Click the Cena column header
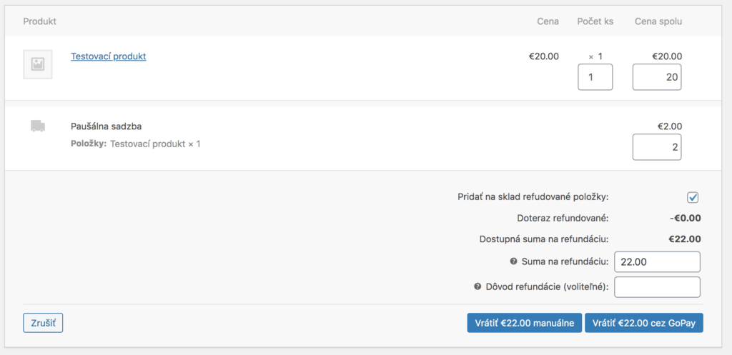 548,21
